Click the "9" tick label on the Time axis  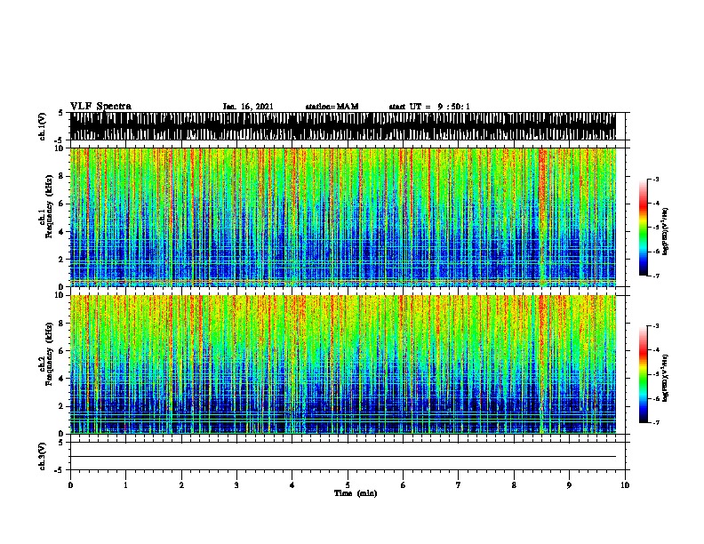click(569, 485)
